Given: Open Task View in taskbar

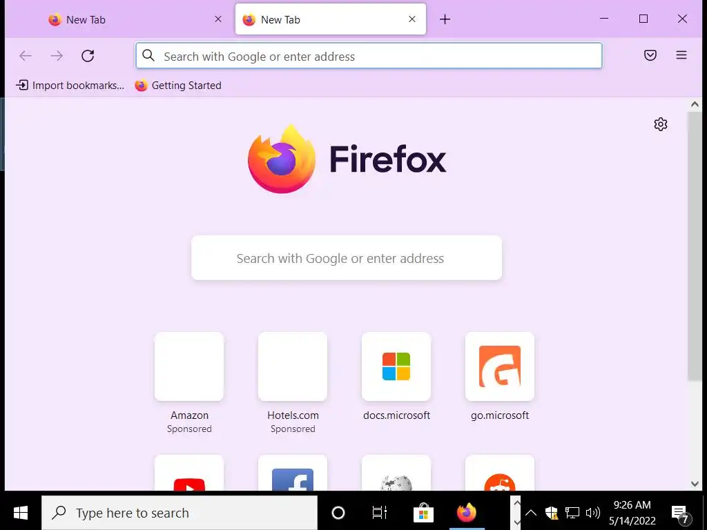Looking at the screenshot, I should click(380, 513).
